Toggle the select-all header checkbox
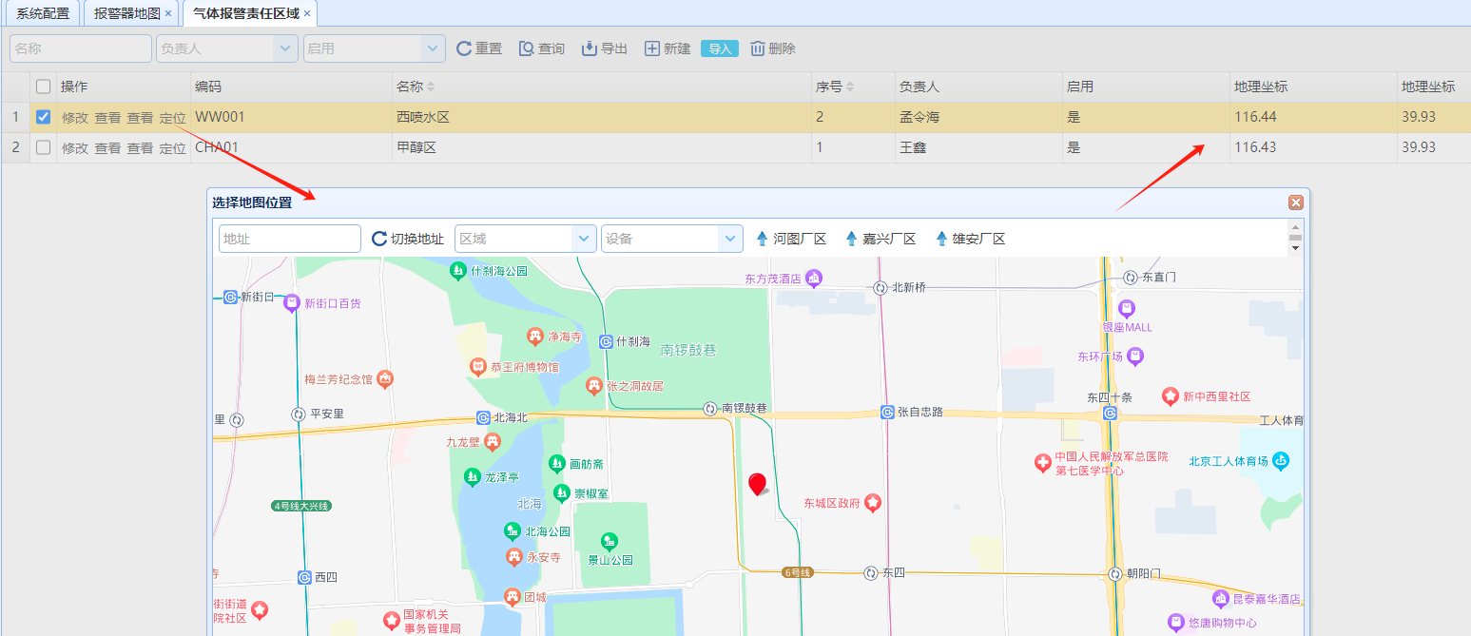Screen dimensions: 1471x636 point(43,87)
